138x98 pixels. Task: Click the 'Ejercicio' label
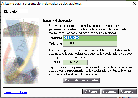click(10, 12)
